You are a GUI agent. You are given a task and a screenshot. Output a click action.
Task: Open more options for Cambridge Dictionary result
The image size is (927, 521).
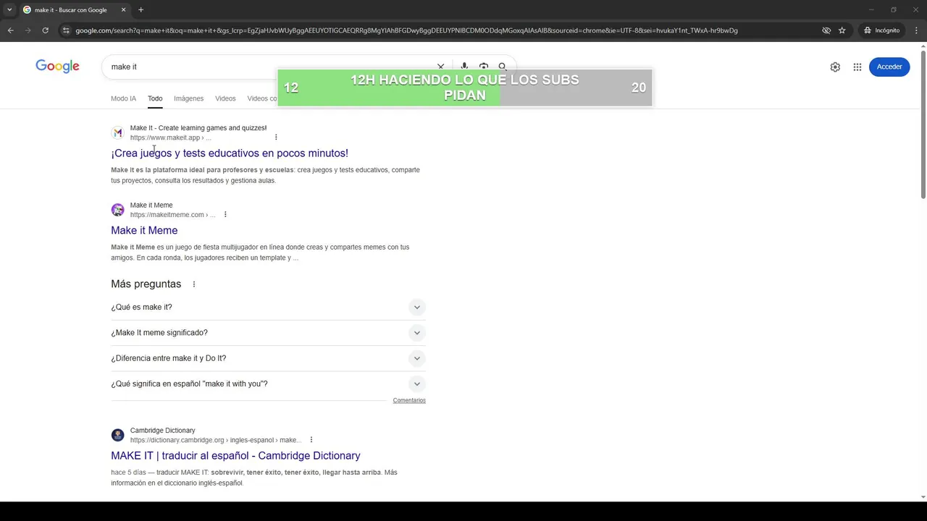click(311, 440)
